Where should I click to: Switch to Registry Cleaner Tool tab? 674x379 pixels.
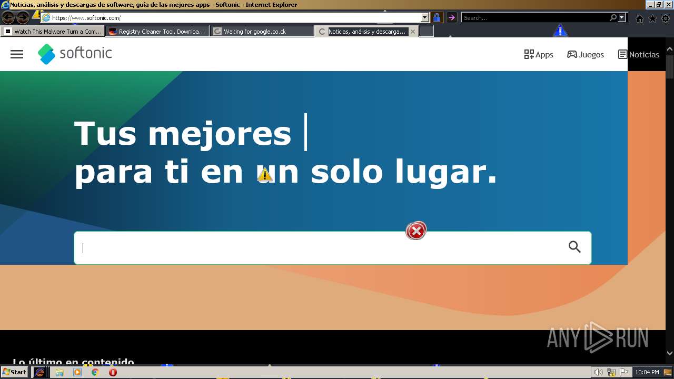(158, 32)
